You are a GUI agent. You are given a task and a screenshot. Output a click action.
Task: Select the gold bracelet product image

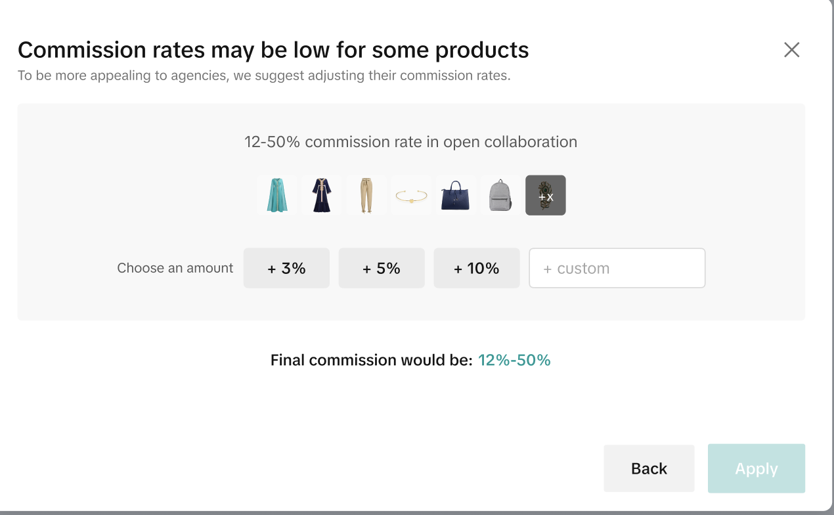pos(411,195)
